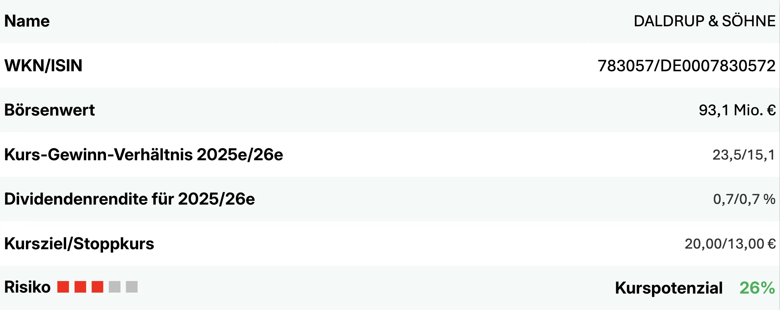Viewport: 780px width, 310px height.
Task: Click the Kurs-Gewinn-Verhältnis 2025e/26e label
Action: [143, 155]
